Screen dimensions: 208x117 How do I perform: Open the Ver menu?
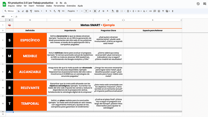point(25,6)
